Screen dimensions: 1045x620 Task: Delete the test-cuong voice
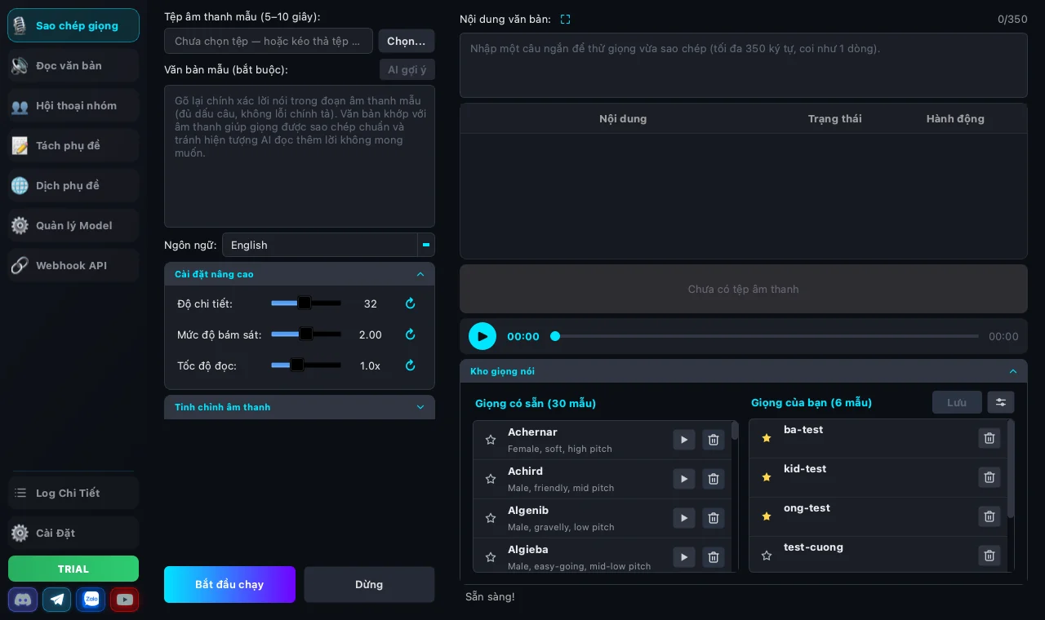coord(989,556)
